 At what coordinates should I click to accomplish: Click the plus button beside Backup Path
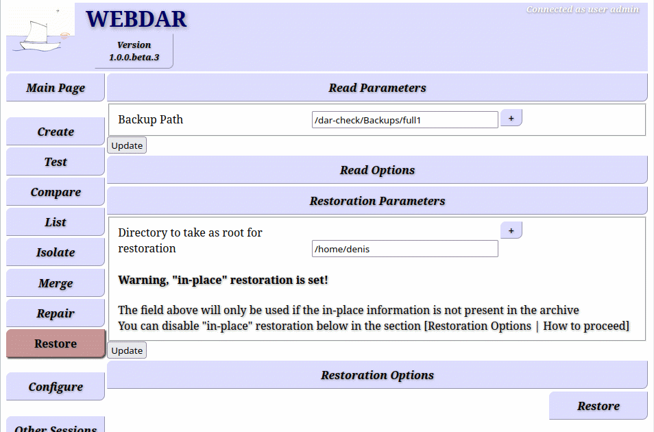click(x=511, y=119)
